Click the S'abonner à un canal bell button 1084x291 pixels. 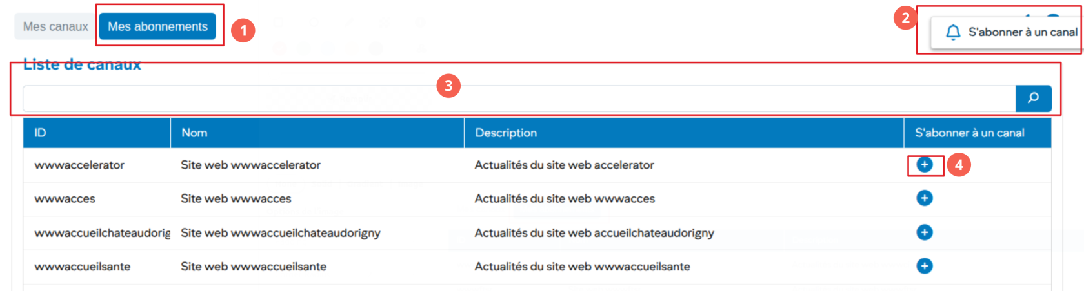pyautogui.click(x=1010, y=32)
